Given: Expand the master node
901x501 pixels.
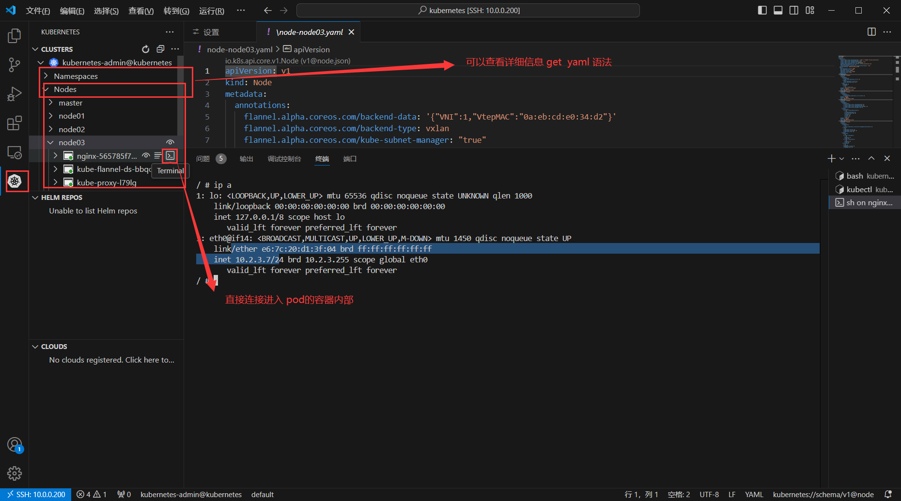Looking at the screenshot, I should click(50, 103).
